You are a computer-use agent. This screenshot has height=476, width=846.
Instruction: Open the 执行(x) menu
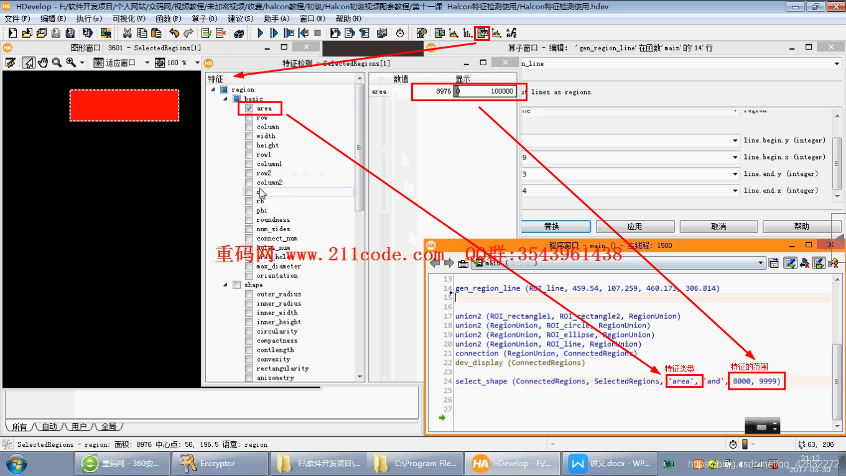(x=89, y=19)
